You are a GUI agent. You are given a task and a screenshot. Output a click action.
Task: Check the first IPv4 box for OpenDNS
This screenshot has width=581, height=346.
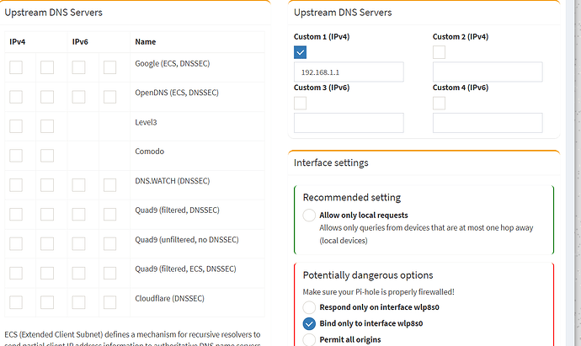16,97
